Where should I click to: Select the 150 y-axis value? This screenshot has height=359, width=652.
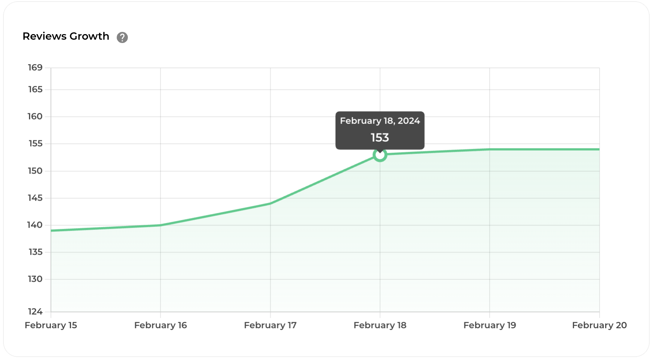(35, 171)
